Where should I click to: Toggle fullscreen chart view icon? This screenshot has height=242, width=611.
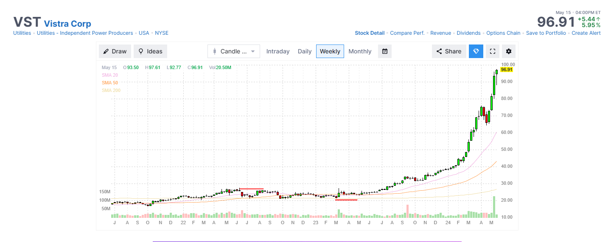[493, 51]
